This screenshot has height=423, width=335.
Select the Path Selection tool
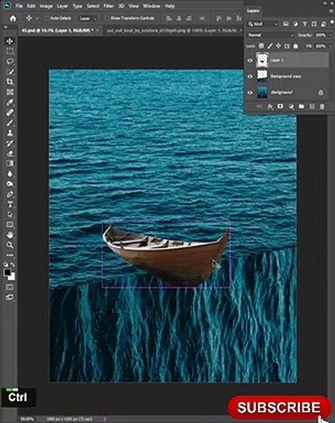pyautogui.click(x=10, y=215)
